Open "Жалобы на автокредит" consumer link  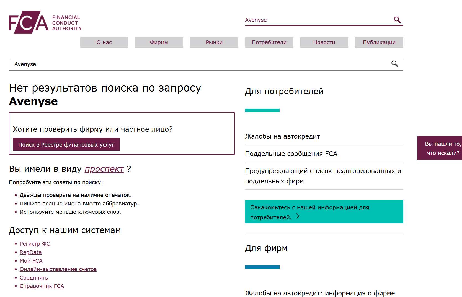(282, 136)
